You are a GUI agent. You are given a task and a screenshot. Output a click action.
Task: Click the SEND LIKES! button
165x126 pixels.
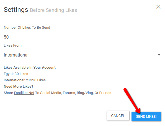[146, 116]
